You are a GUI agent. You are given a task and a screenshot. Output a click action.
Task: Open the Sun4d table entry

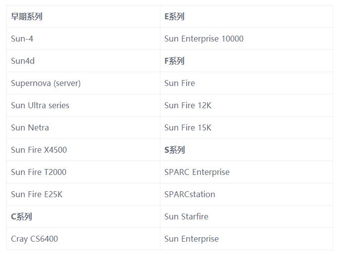[x=23, y=61]
